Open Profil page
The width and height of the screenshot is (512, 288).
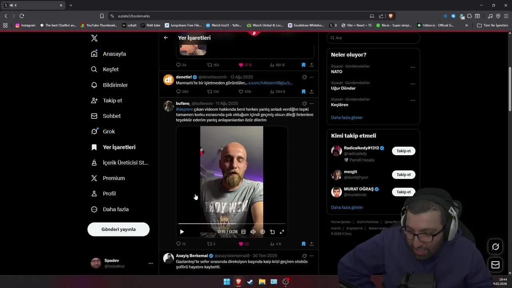[x=103, y=194]
